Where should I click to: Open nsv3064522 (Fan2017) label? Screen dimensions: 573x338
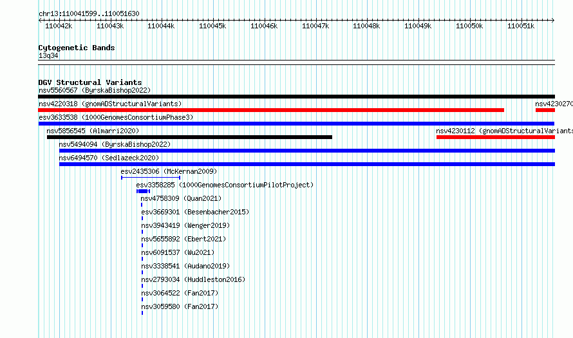coord(180,293)
